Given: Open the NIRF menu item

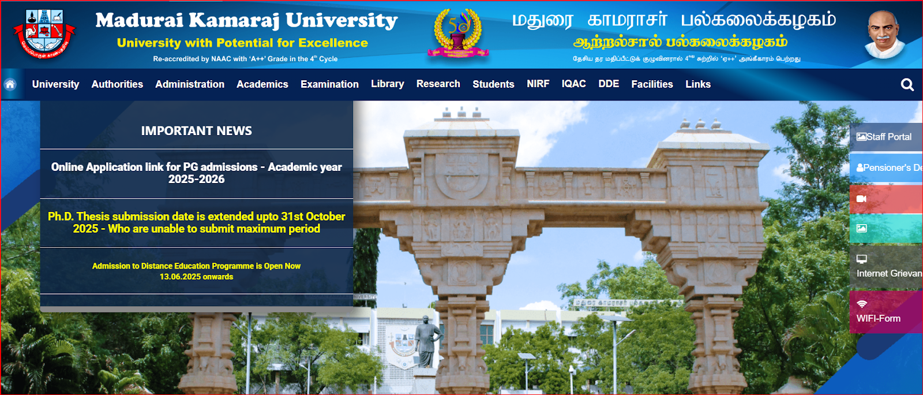Looking at the screenshot, I should [538, 84].
